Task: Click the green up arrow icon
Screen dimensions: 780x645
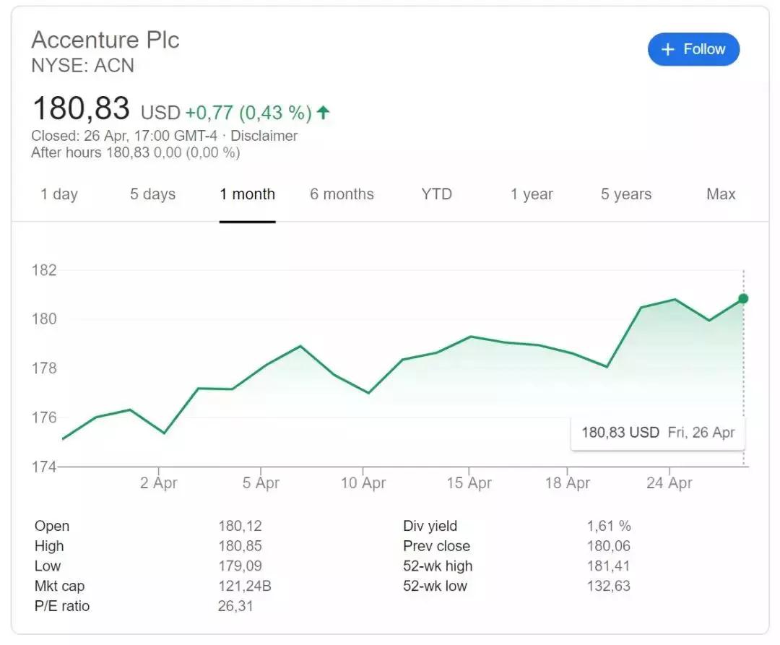Action: click(x=324, y=112)
